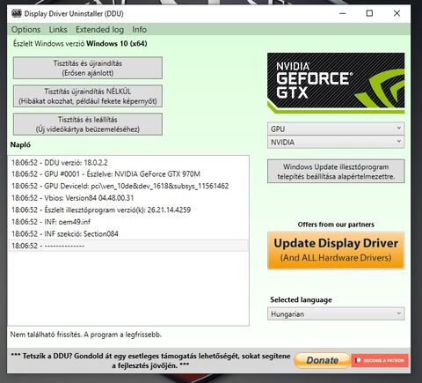Click Észlelt Windows verzió Windows 10 text
422x383 pixels.
[80, 44]
